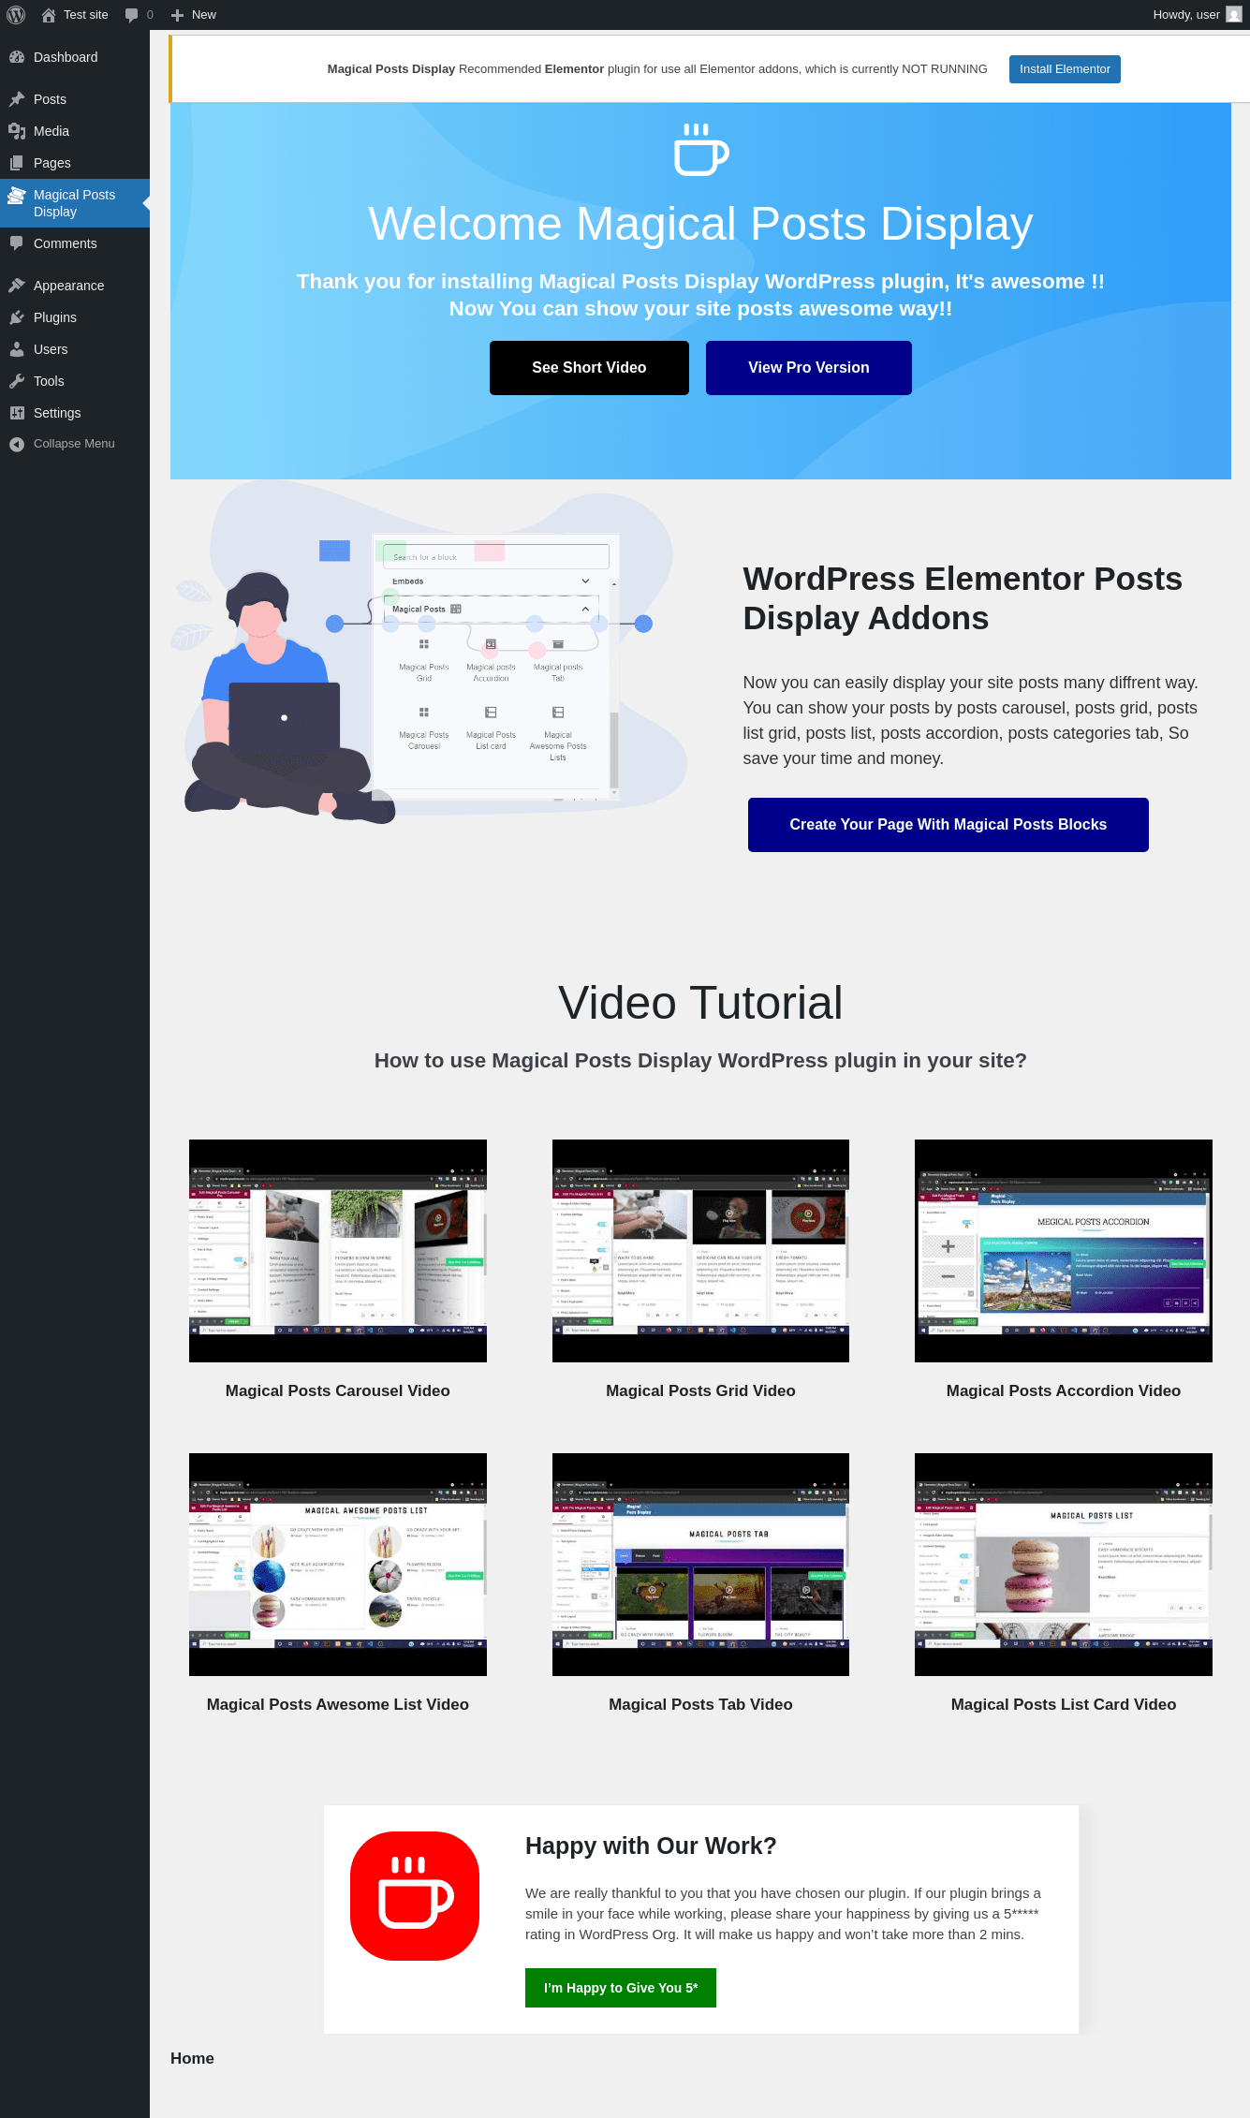Play Magical Posts List Card Video thumbnail
This screenshot has width=1250, height=2118.
click(x=1064, y=1565)
